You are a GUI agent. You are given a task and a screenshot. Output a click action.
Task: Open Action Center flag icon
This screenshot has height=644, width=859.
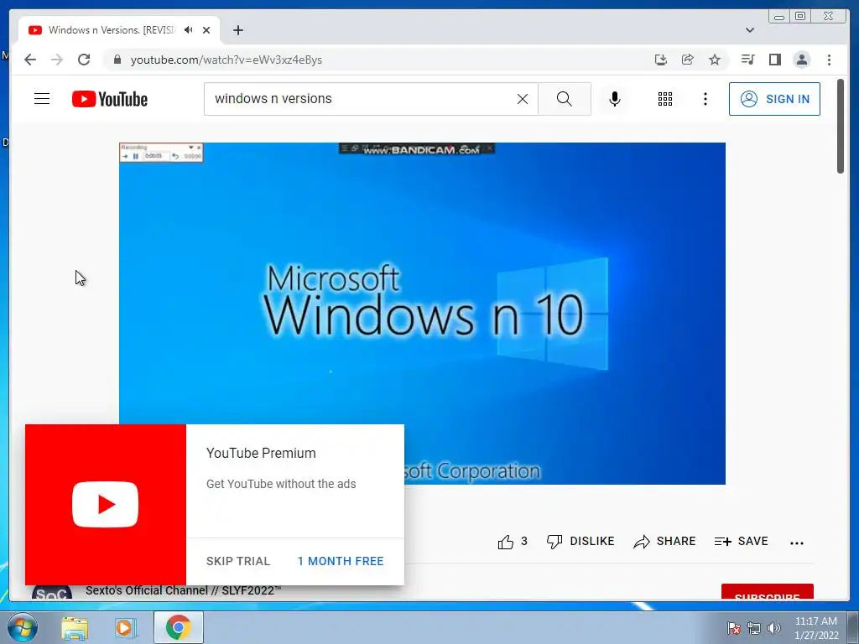[733, 628]
